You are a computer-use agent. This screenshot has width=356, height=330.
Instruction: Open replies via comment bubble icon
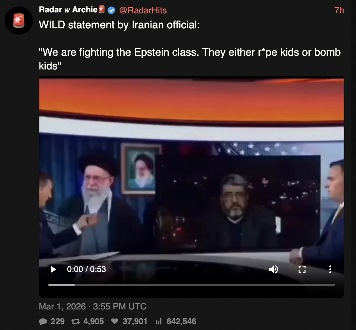tap(43, 322)
